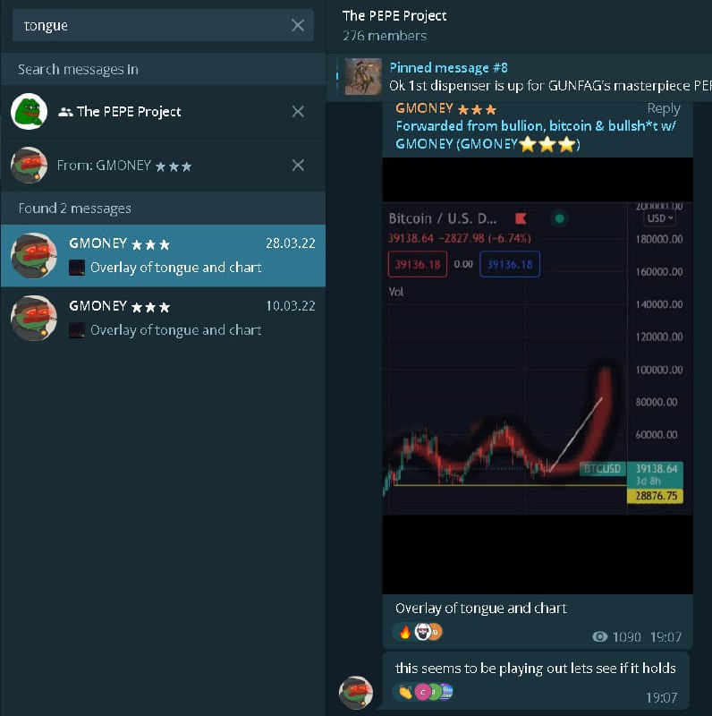
Task: Click Reply on GMONEY's forwarded message
Action: pos(663,108)
